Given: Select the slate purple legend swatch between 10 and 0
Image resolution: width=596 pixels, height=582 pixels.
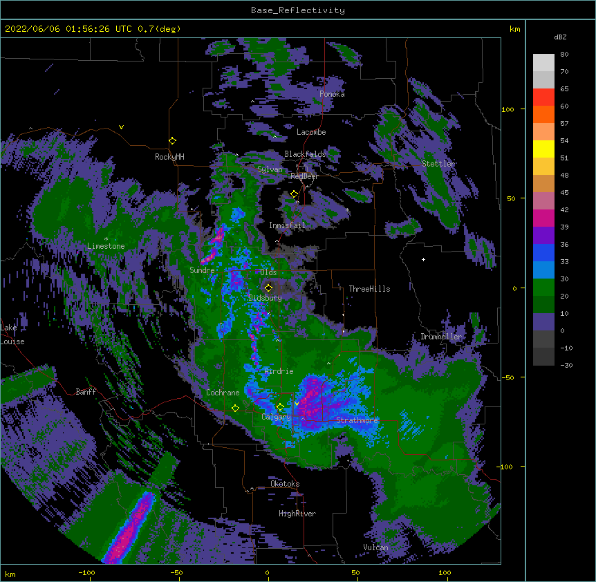Looking at the screenshot, I should [543, 322].
